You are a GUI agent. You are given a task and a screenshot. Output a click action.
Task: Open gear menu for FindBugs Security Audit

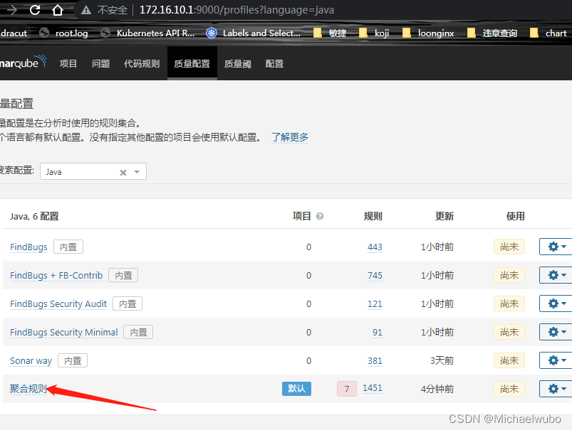tap(556, 303)
